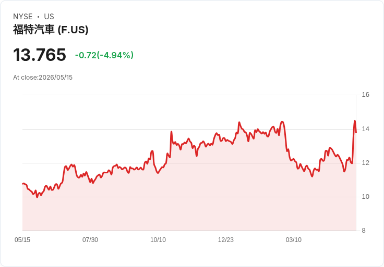The image size is (384, 267).
Task: Click the 05/15 date axis label
Action: [22, 240]
